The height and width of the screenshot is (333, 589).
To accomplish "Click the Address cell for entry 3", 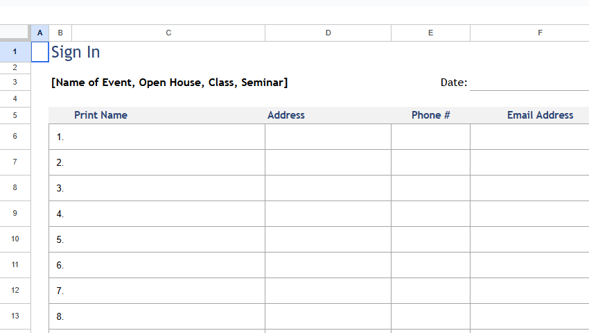I will coord(328,188).
